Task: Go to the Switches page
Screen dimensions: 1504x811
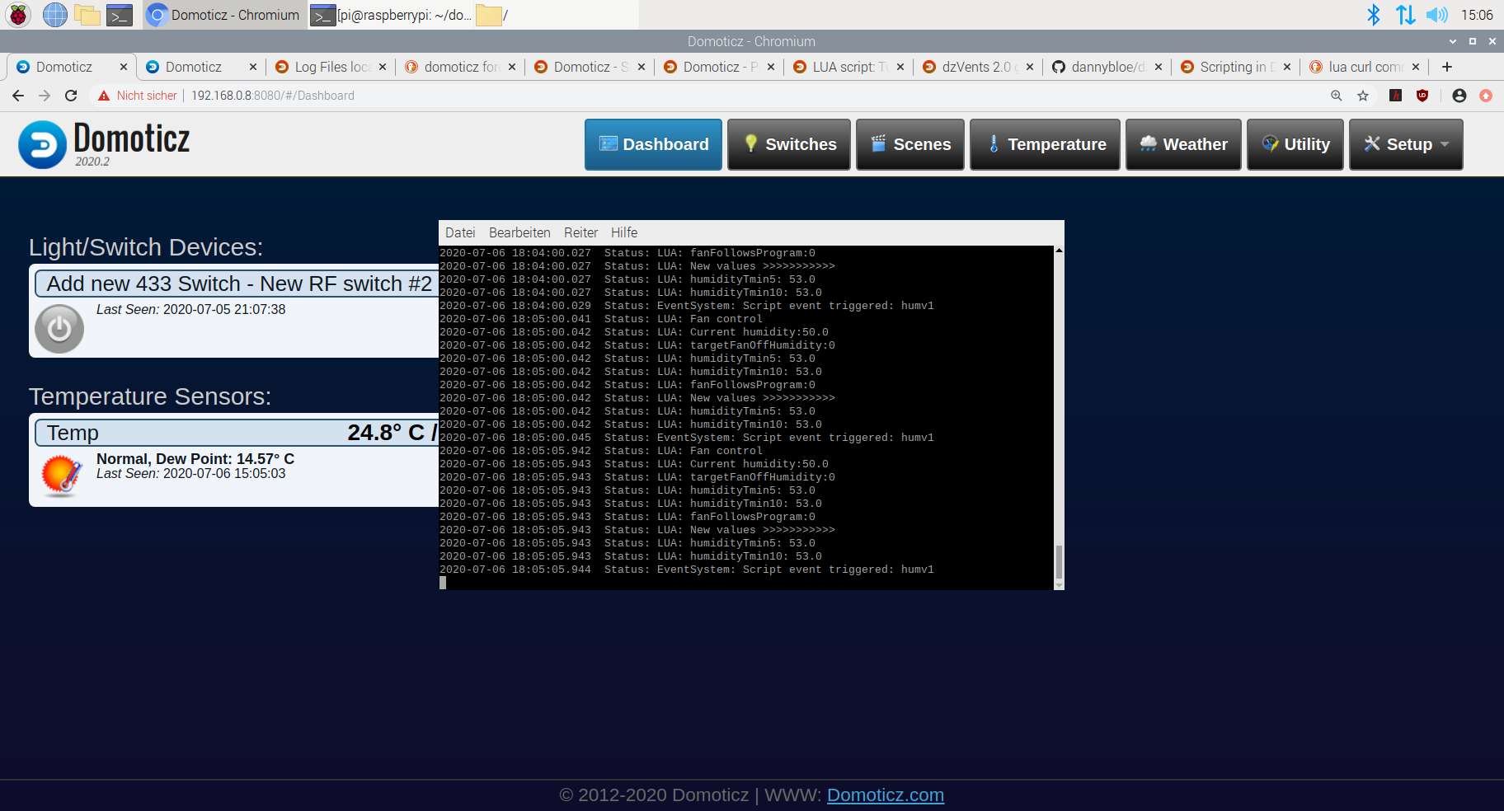Action: [x=789, y=144]
